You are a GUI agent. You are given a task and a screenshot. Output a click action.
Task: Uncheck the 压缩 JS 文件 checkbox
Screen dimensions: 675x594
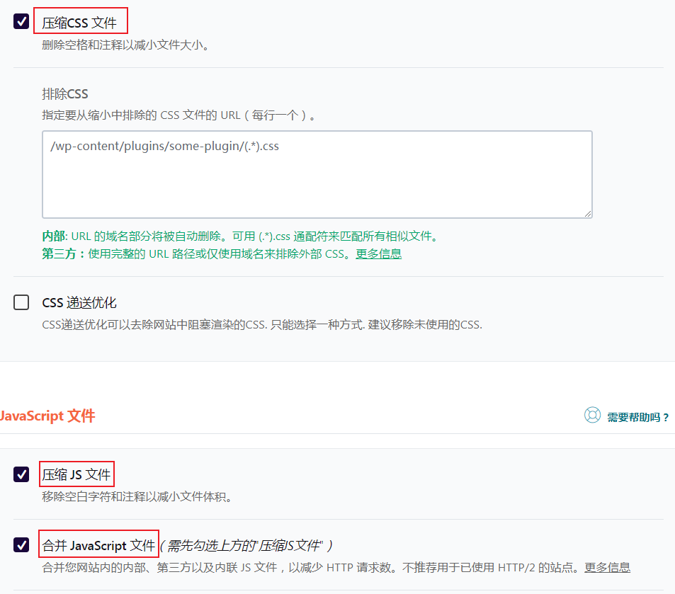pos(21,474)
